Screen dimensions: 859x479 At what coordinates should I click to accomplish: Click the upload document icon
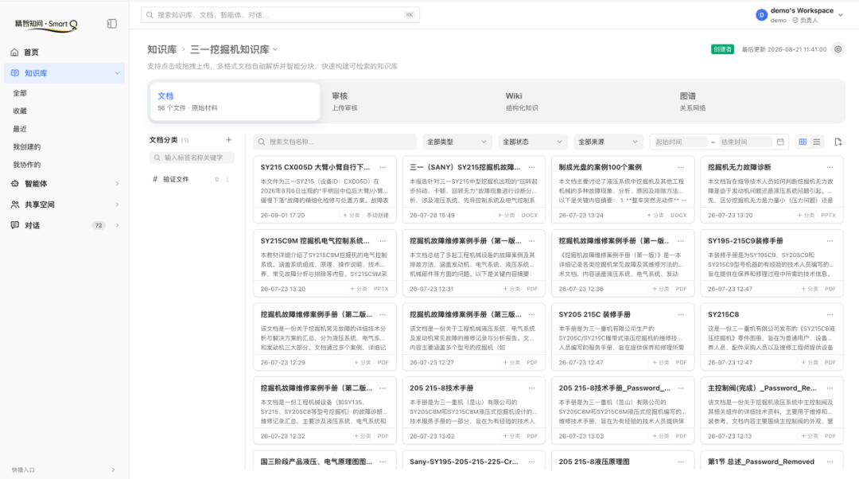point(838,142)
